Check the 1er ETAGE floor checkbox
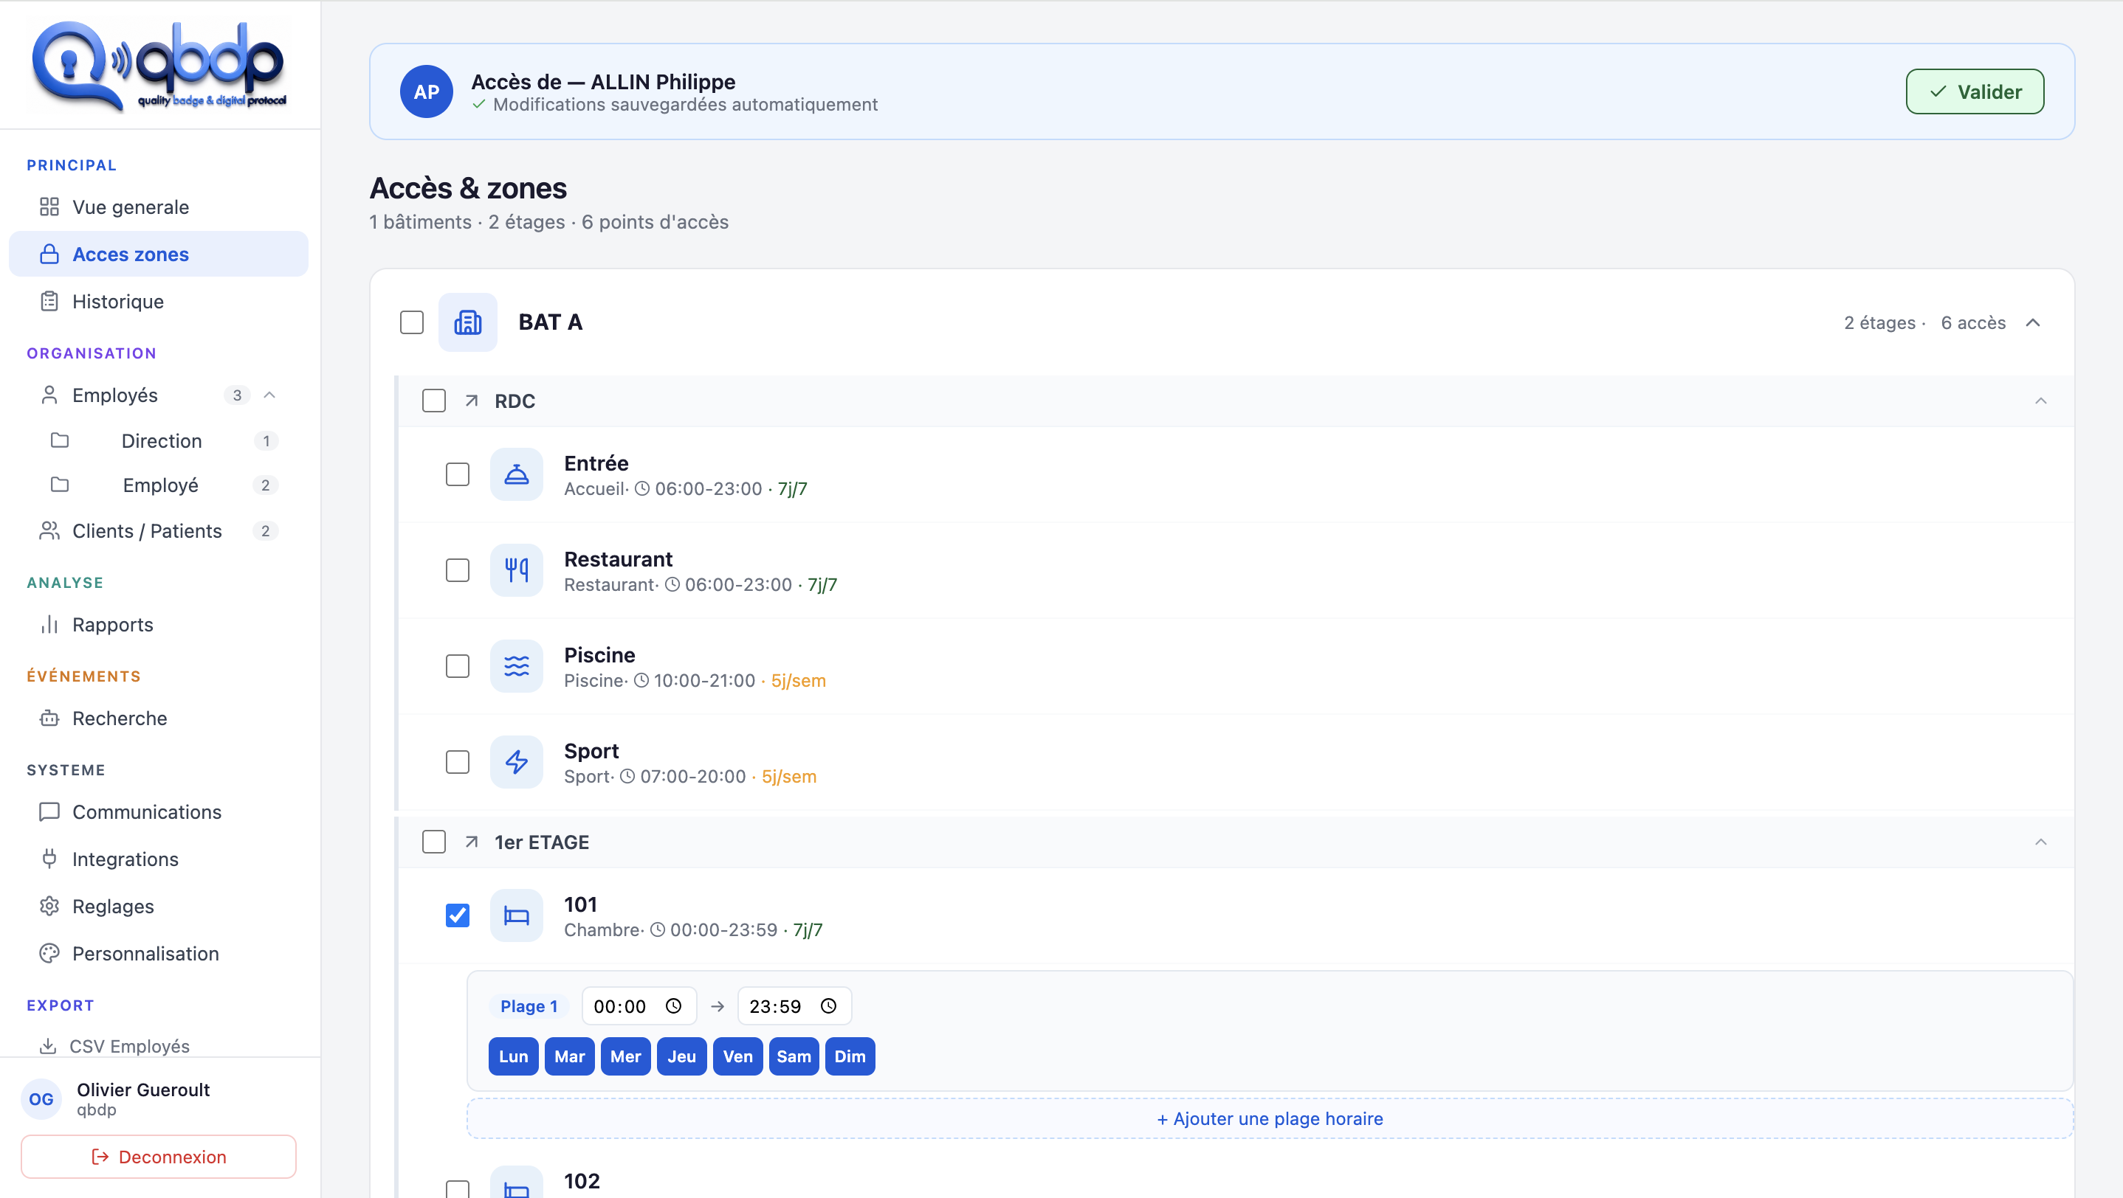2123x1198 pixels. 434,842
